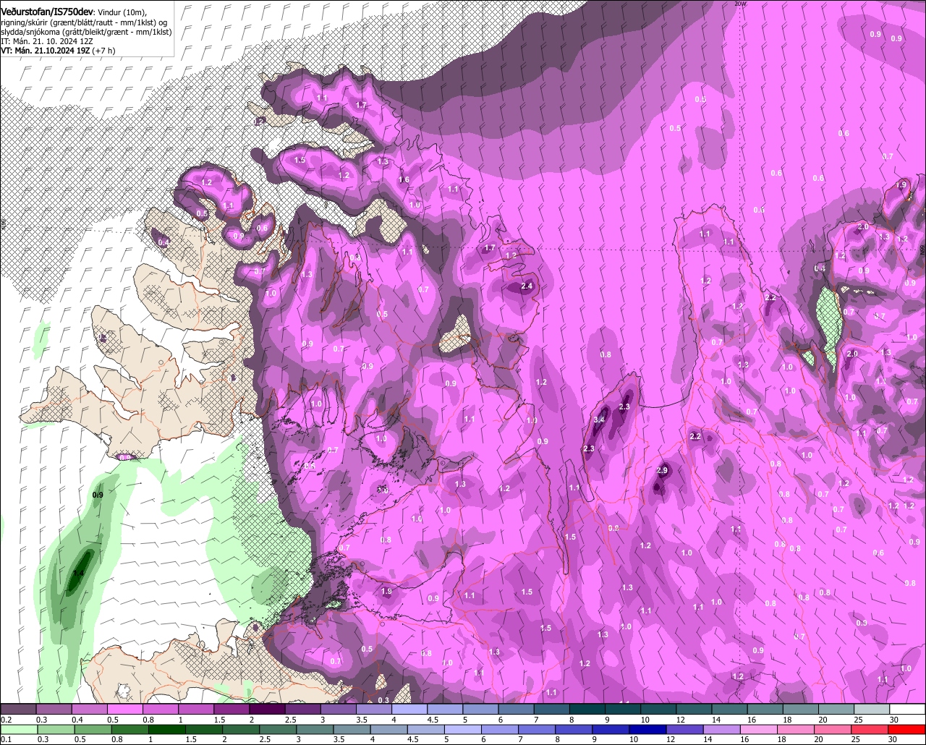Click the 20W longitude label at map top
Viewport: 926px width, 745px height.
point(739,4)
